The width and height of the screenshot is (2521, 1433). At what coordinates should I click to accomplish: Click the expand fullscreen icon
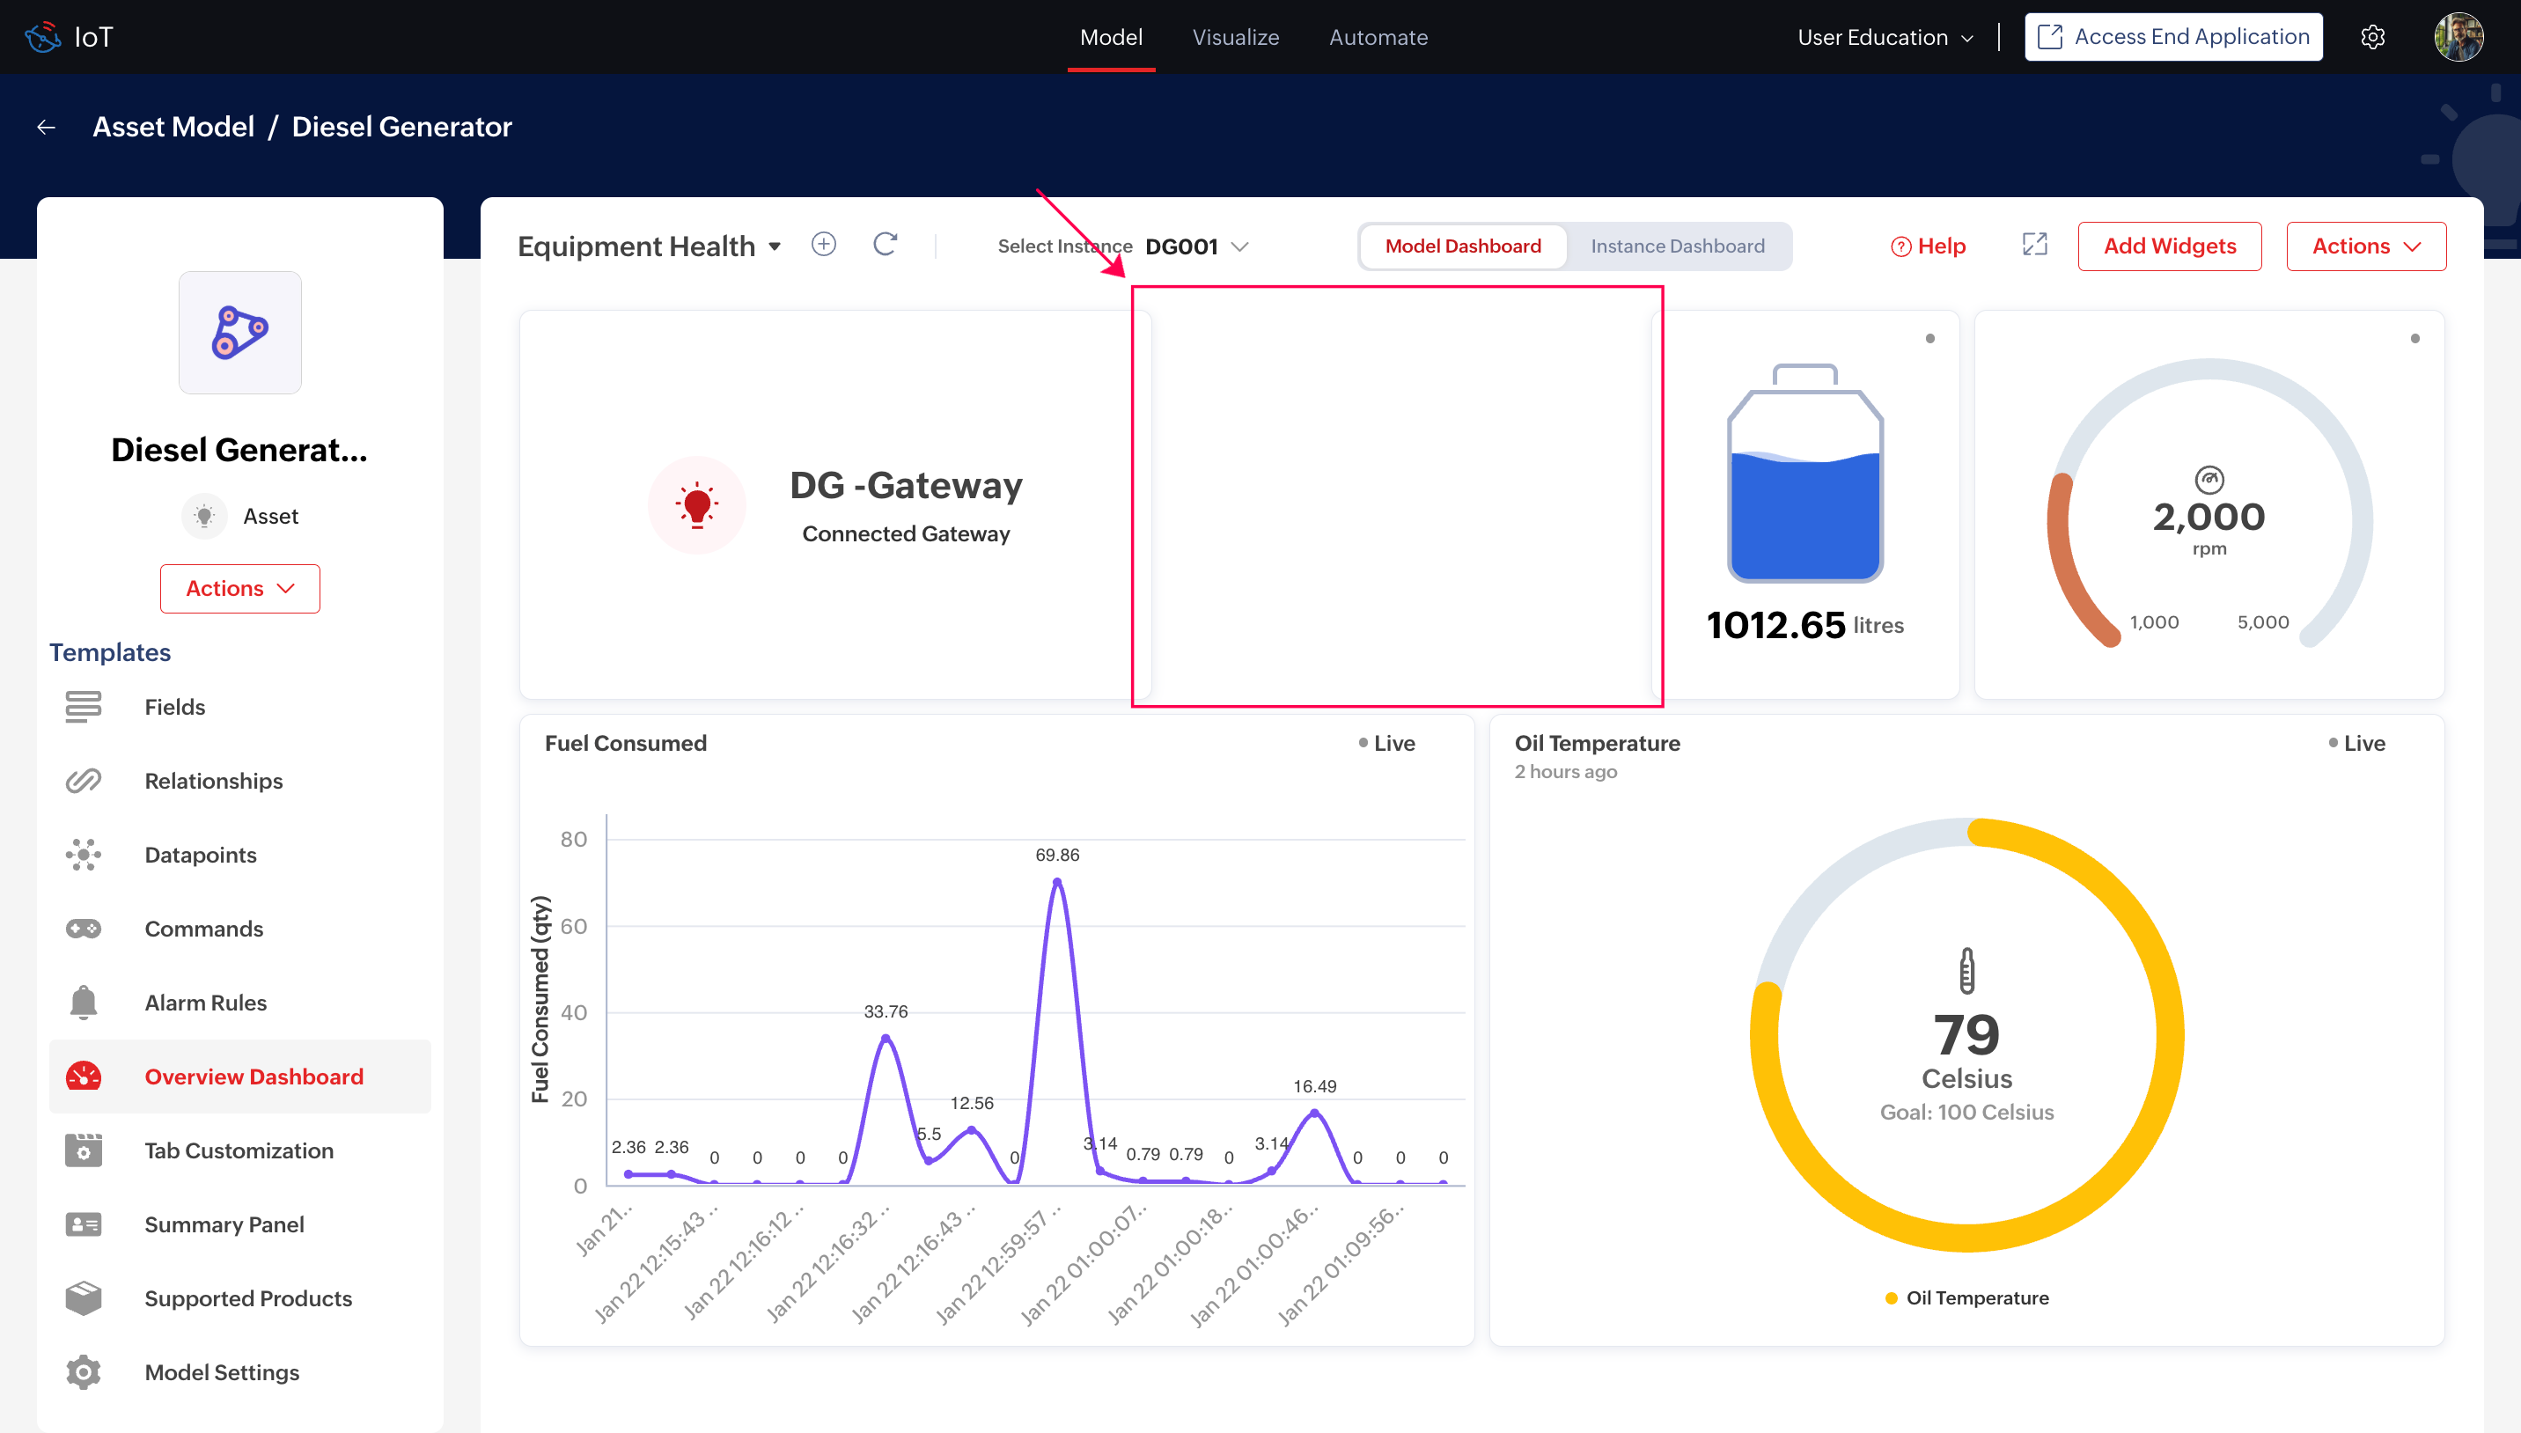coord(2034,244)
